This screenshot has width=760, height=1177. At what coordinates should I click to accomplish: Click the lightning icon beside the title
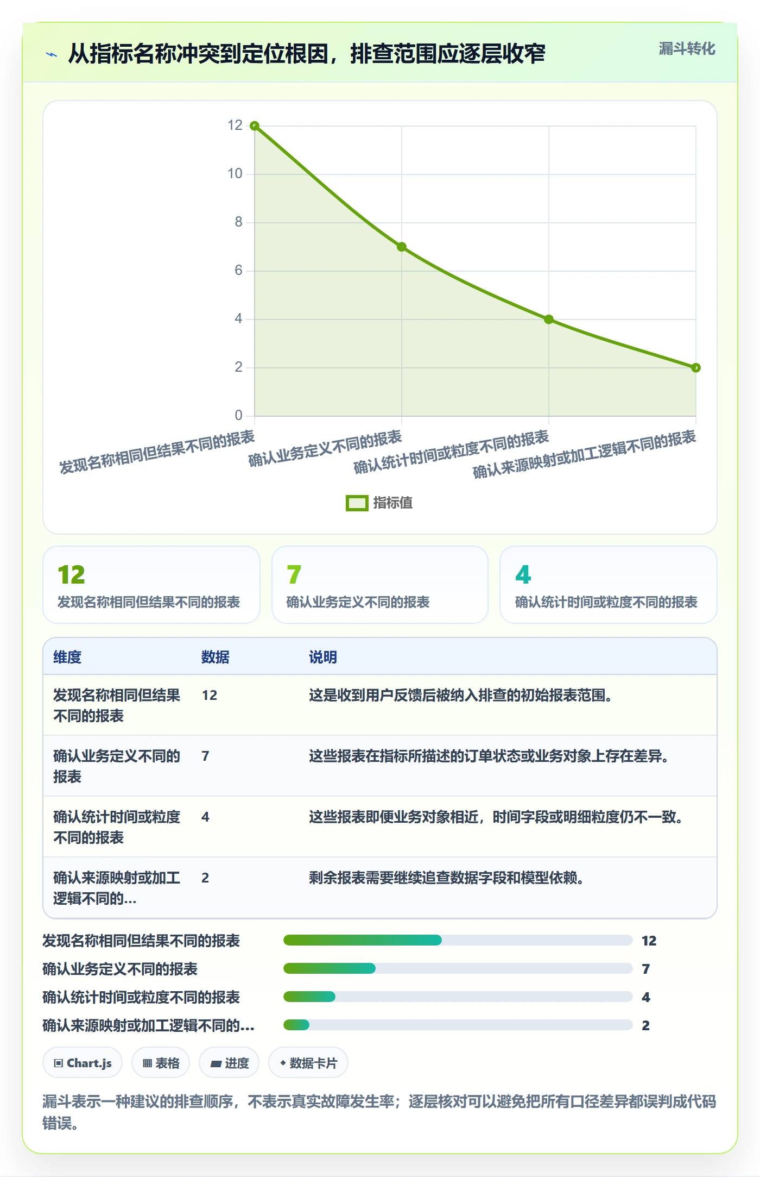(52, 54)
